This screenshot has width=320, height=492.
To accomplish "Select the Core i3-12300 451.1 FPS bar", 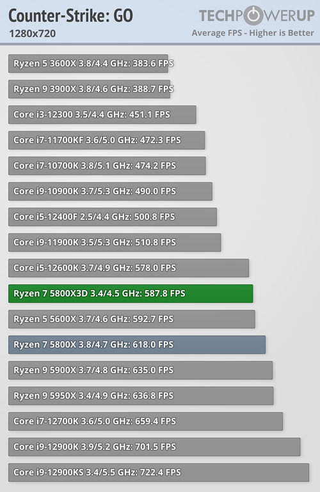I will (102, 115).
